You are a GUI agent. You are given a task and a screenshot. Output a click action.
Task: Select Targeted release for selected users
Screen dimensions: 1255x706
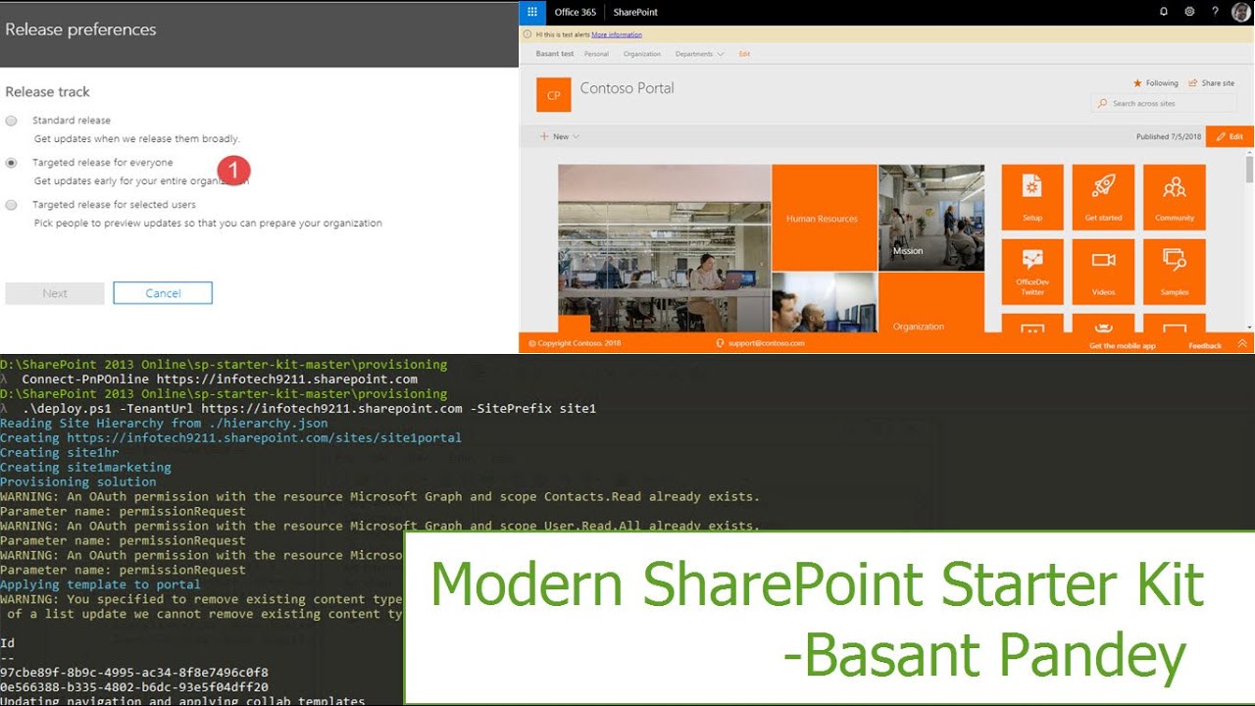(11, 205)
